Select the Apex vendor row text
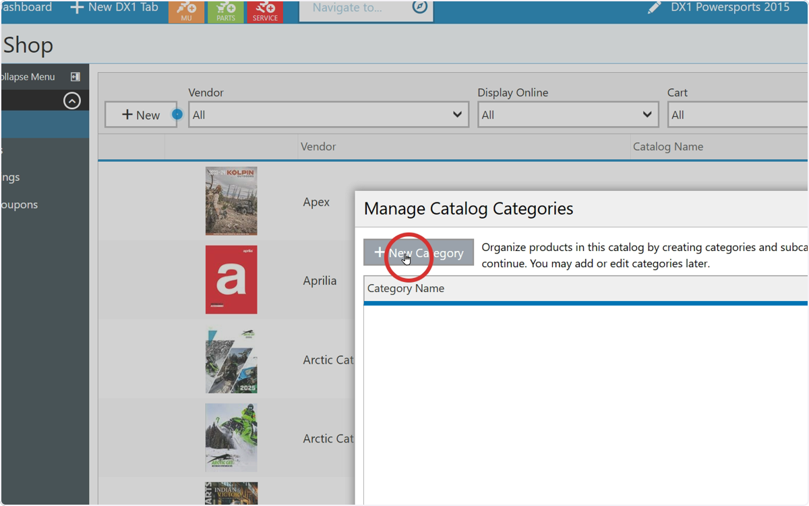Viewport: 809px width, 506px height. point(316,202)
